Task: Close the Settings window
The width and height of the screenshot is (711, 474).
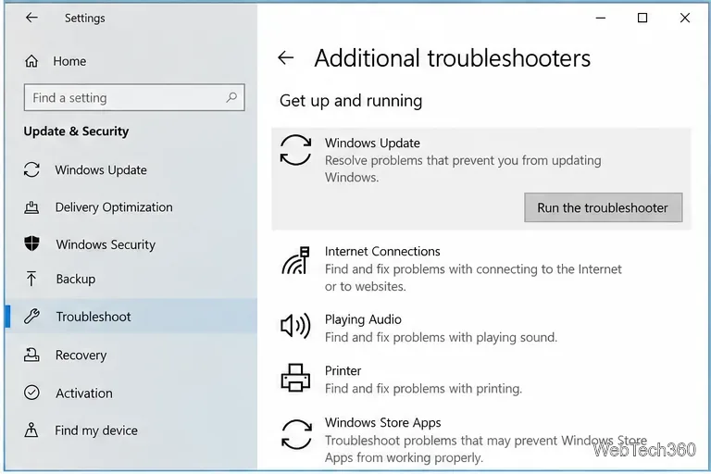Action: pos(685,18)
